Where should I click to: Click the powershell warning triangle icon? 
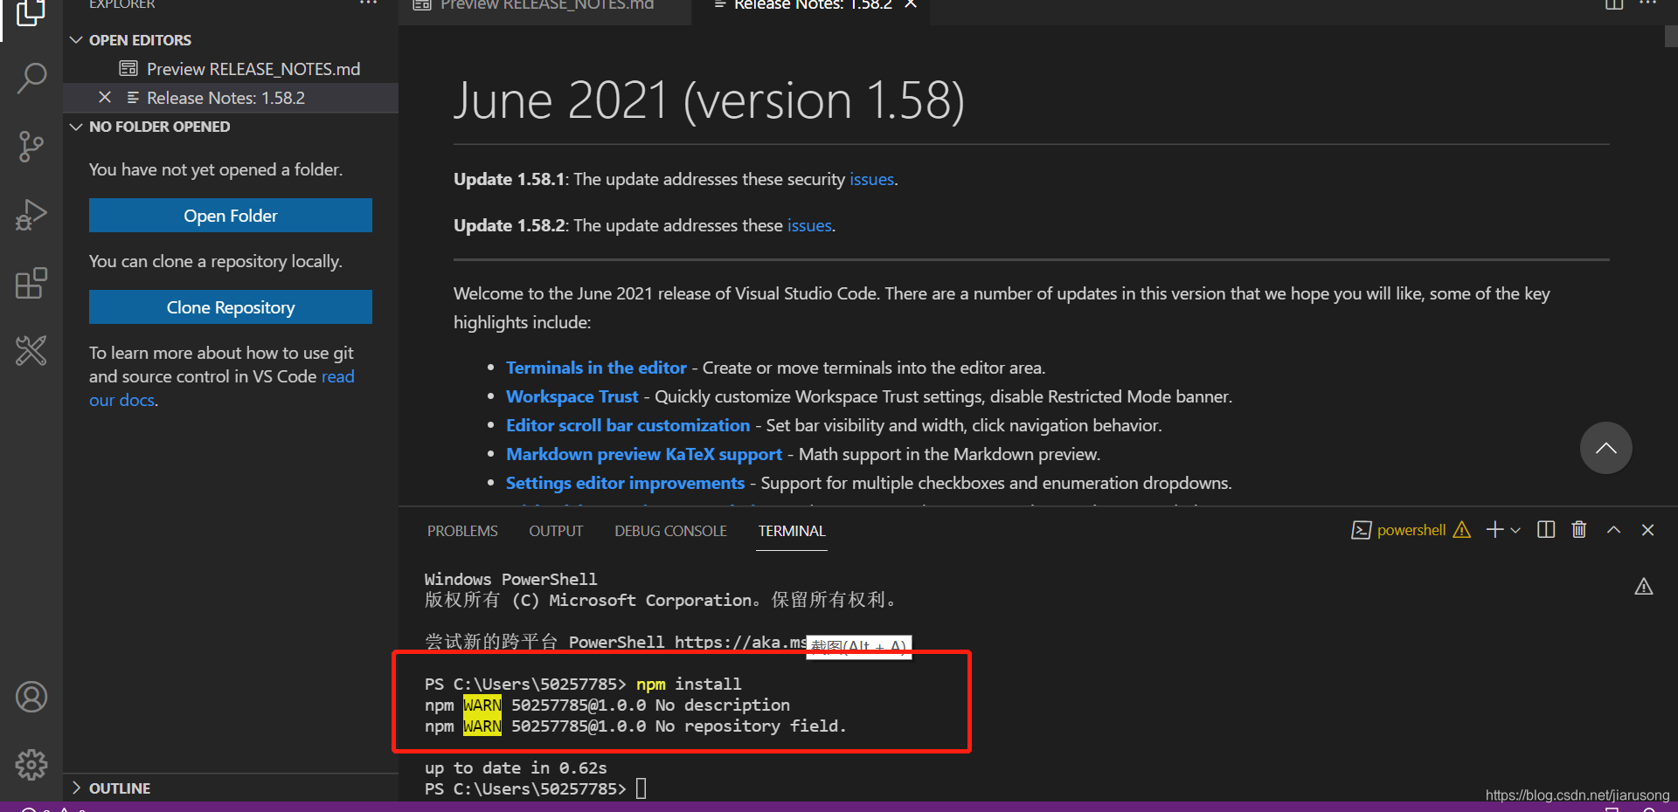[1462, 530]
